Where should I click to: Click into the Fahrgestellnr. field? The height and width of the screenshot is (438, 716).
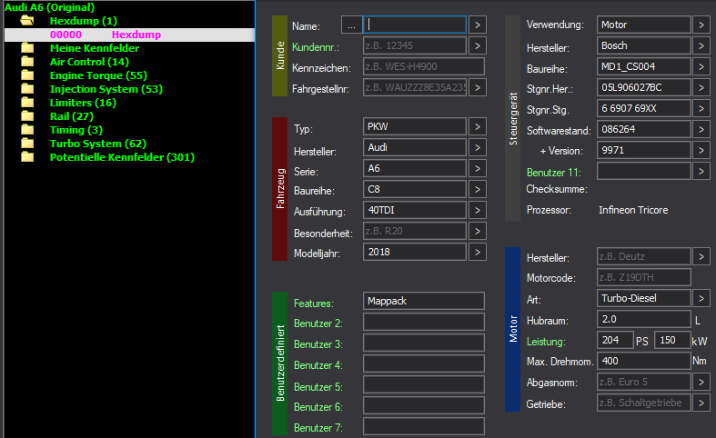pos(415,87)
